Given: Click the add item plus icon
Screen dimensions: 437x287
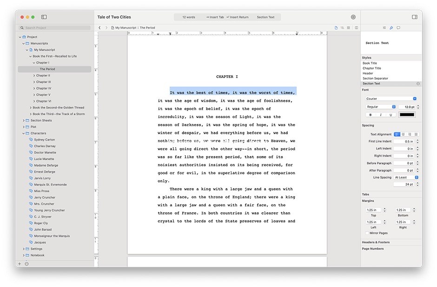Looking at the screenshot, I should coord(20,264).
